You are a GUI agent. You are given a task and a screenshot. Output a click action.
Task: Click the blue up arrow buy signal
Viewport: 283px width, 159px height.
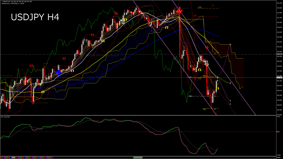click(x=58, y=73)
